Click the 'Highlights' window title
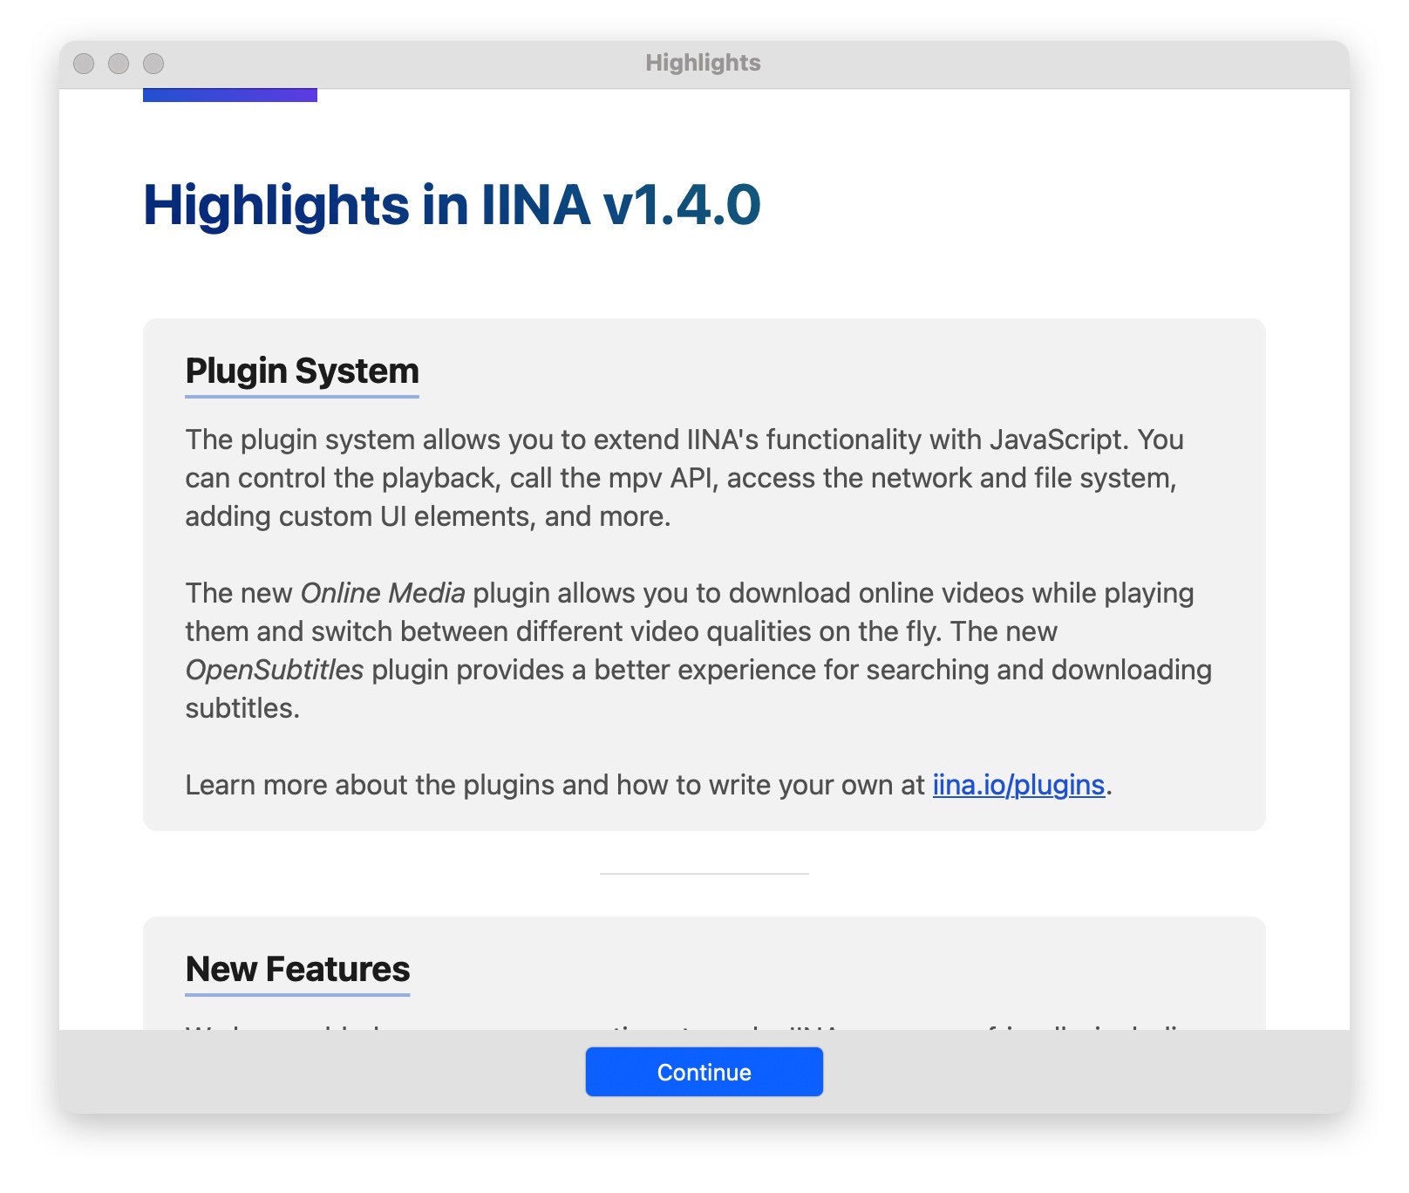 (x=703, y=63)
